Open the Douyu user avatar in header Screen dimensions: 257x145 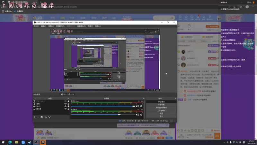pyautogui.click(x=219, y=18)
